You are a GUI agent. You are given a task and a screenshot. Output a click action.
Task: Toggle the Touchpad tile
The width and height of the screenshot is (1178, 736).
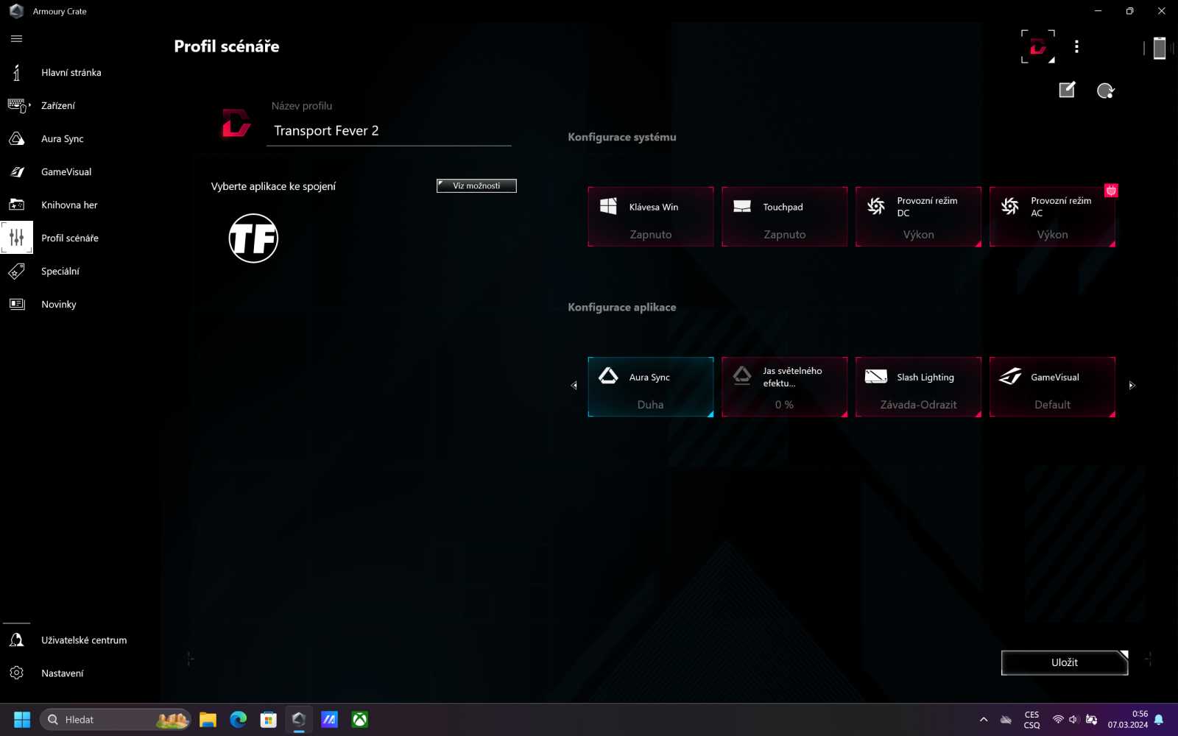click(x=785, y=216)
